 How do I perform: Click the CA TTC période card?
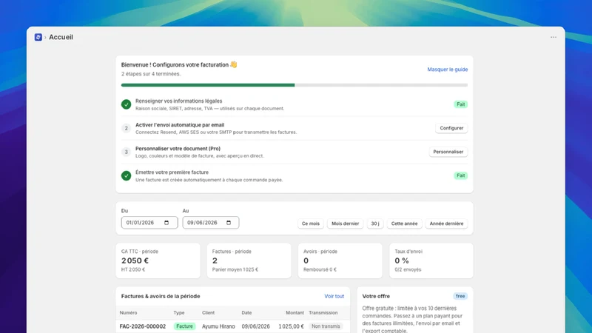(x=158, y=260)
